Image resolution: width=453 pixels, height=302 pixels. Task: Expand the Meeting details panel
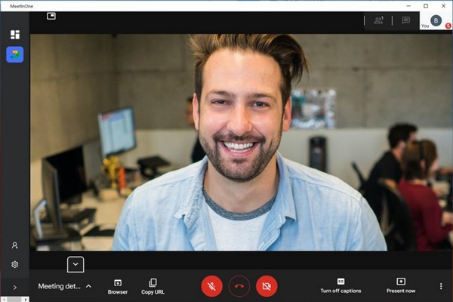coord(65,286)
